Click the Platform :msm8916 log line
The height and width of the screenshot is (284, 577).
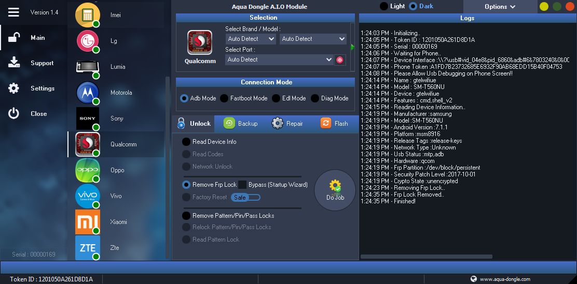[x=401, y=134]
